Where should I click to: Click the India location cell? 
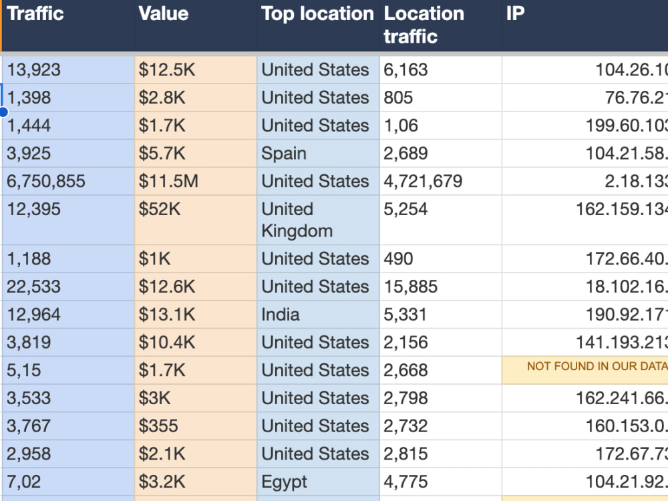(x=318, y=315)
